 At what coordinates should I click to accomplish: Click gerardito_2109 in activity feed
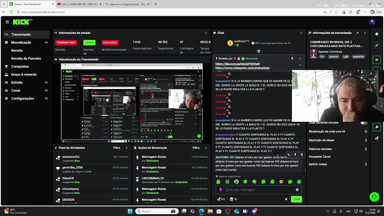[x=72, y=167]
